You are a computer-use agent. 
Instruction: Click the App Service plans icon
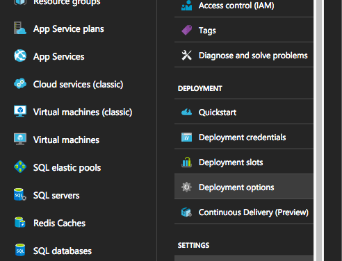[x=20, y=28]
